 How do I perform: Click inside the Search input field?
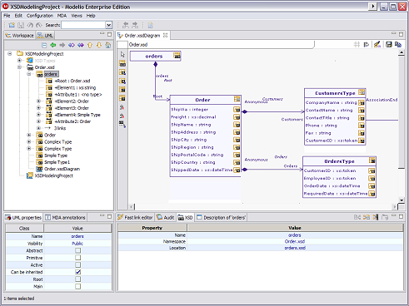[83, 25]
